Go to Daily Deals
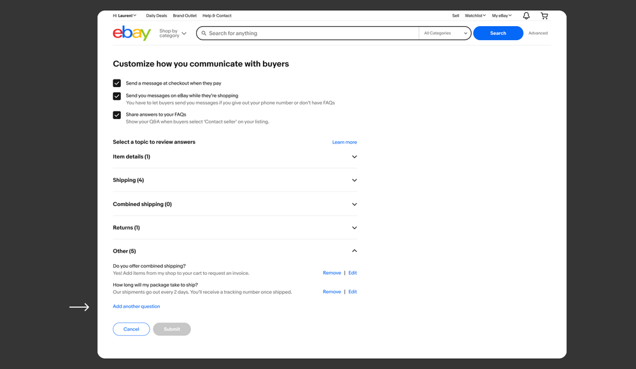Image resolution: width=636 pixels, height=369 pixels. click(x=157, y=16)
